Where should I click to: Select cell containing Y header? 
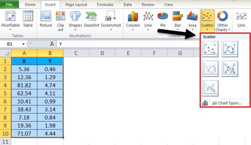[x=50, y=61]
